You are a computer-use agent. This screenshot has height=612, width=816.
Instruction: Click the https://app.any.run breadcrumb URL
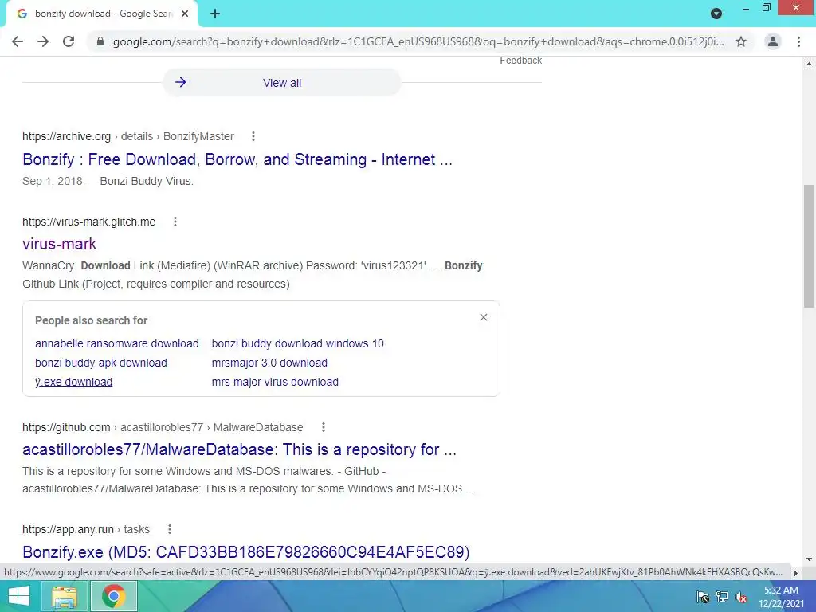click(69, 529)
